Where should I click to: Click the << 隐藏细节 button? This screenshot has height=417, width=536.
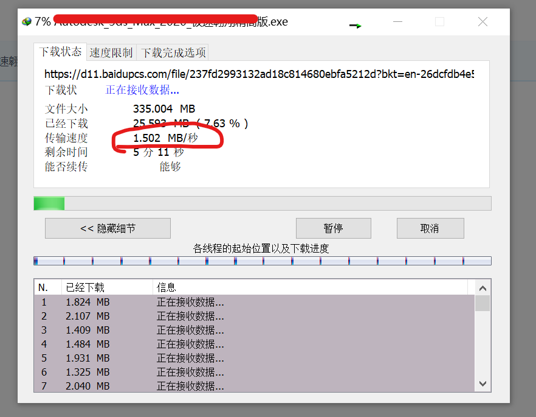[x=108, y=228]
